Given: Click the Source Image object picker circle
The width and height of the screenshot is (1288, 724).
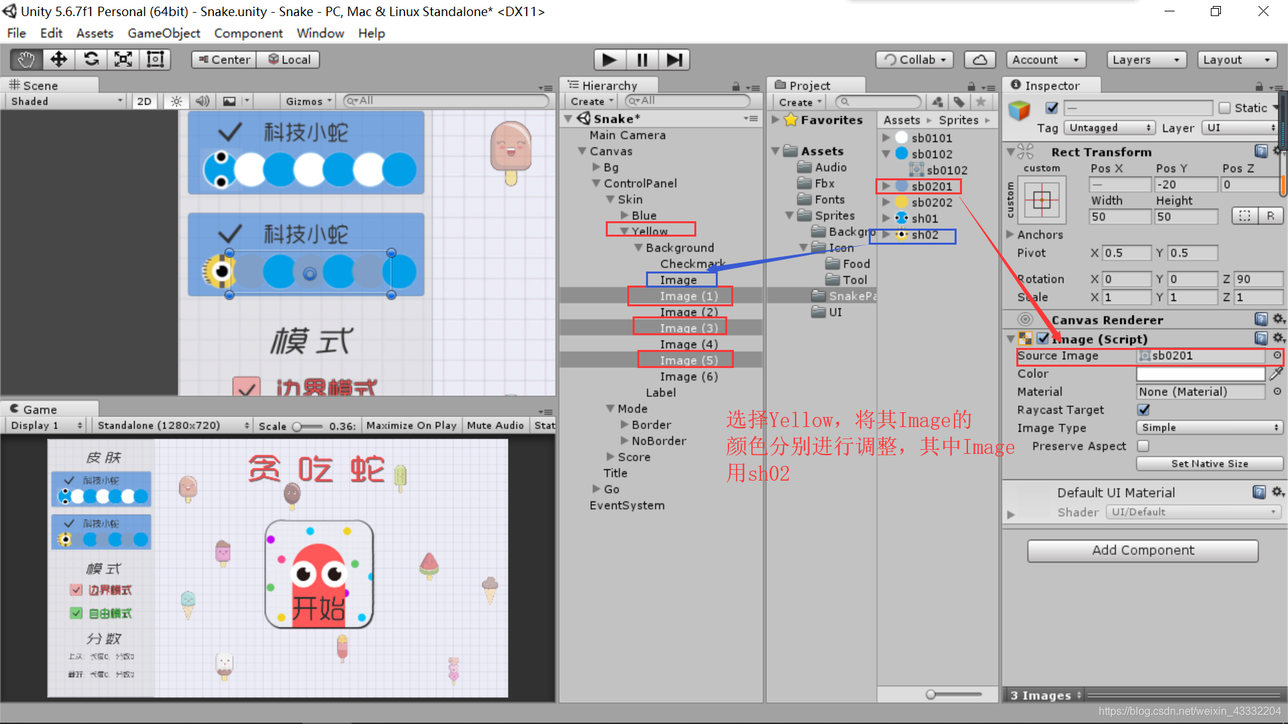Looking at the screenshot, I should (1277, 355).
